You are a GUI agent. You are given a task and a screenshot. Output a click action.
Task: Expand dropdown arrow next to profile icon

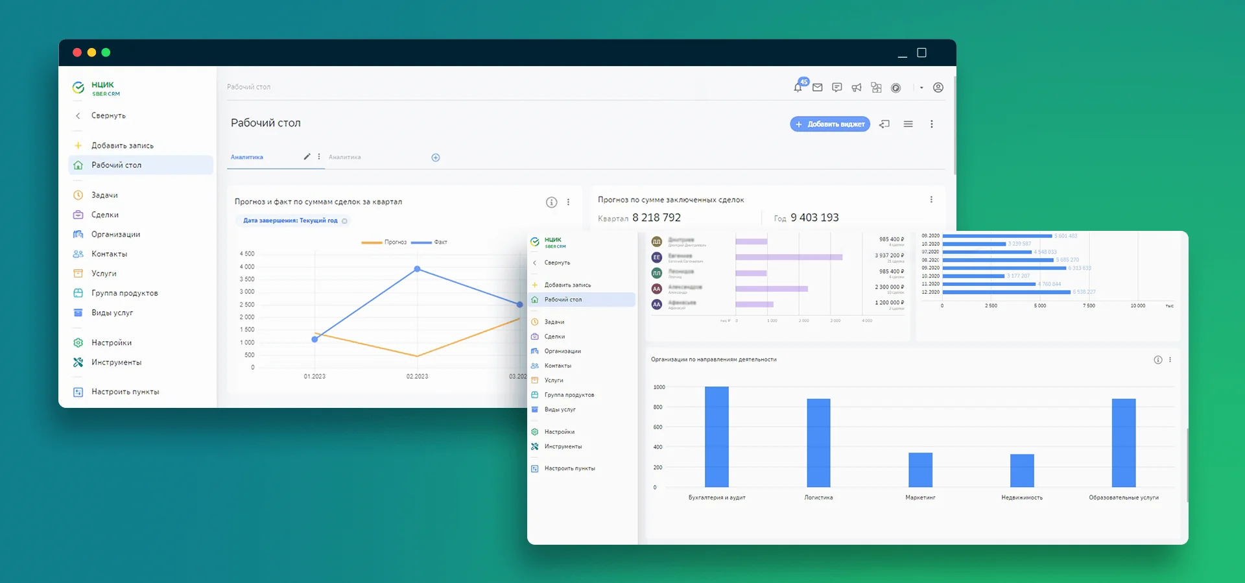pos(921,88)
